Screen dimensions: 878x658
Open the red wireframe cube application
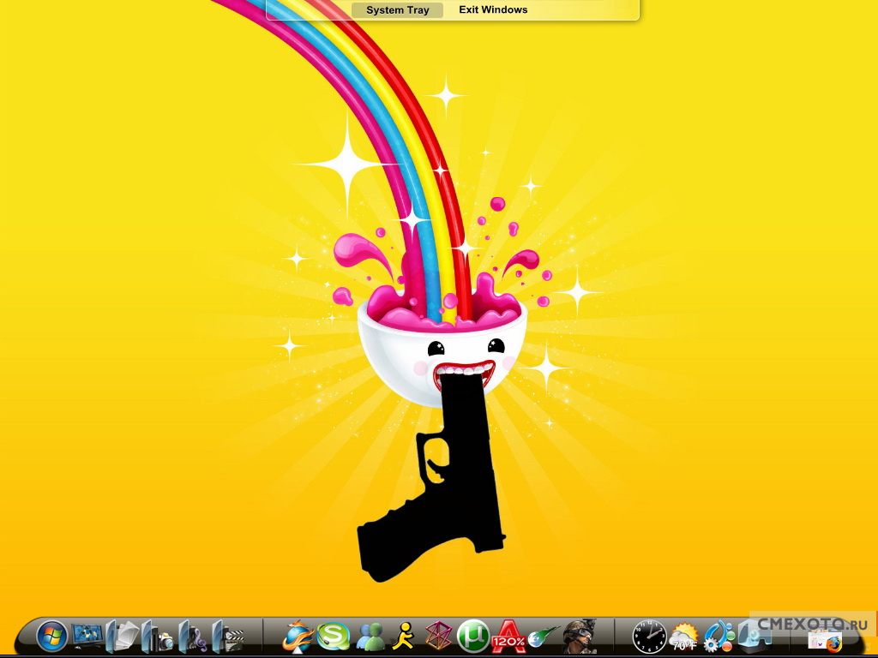pyautogui.click(x=438, y=636)
